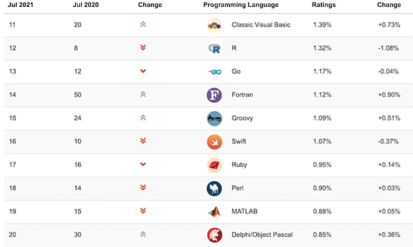Click green up arrows in Groovy row
This screenshot has height=247, width=413.
click(x=143, y=117)
